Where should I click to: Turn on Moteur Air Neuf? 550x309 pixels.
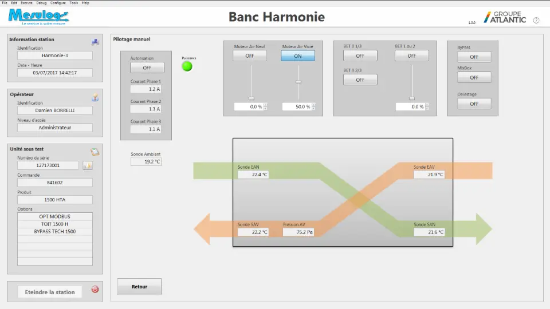tap(249, 56)
